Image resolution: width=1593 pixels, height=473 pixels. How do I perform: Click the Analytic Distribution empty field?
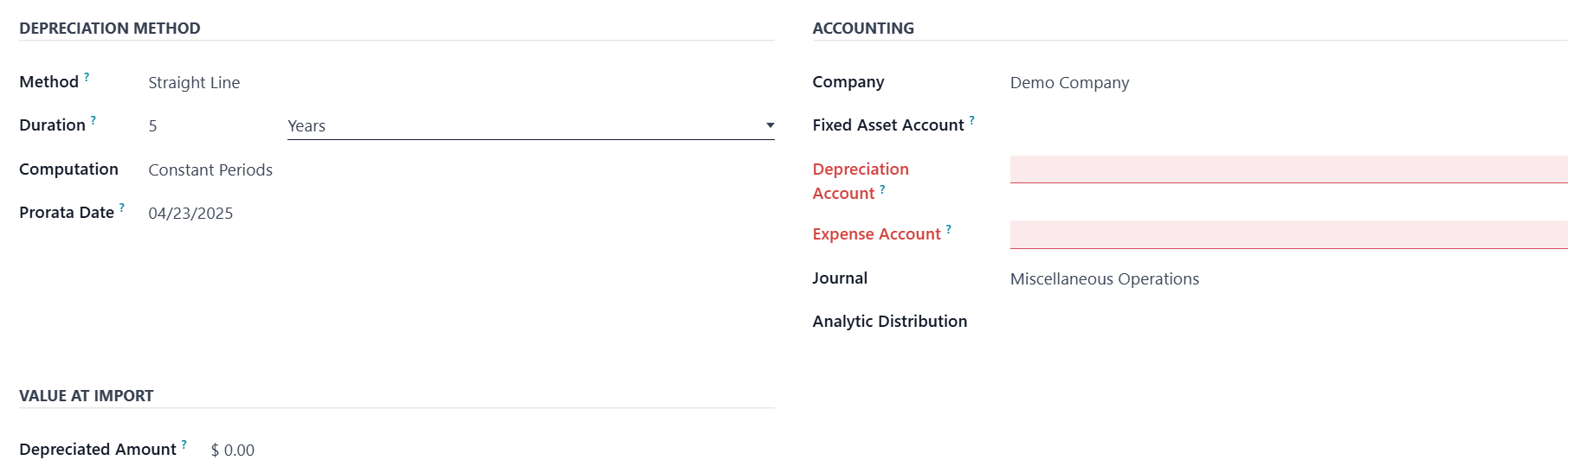coord(1288,322)
